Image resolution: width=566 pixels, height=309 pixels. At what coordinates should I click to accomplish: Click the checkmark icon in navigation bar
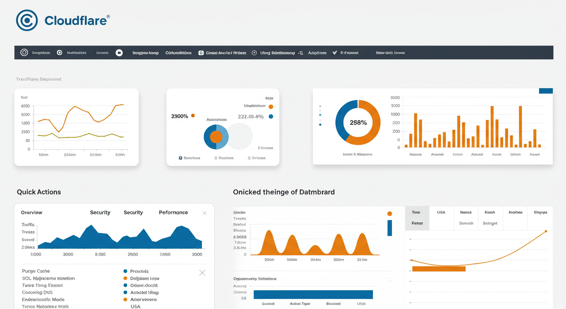(x=334, y=53)
